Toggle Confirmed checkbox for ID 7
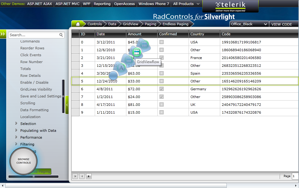Image resolution: width=299 pixels, height=188 pixels. pos(161,96)
